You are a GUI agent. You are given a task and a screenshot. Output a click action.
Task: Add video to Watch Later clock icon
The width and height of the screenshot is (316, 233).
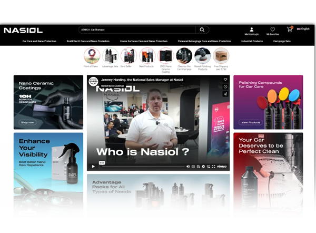coord(225,87)
